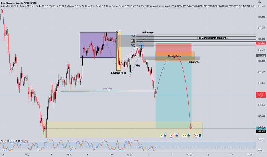This screenshot has width=267, height=157.
Task: Click the 138.500 price axis value
Action: click(261, 28)
